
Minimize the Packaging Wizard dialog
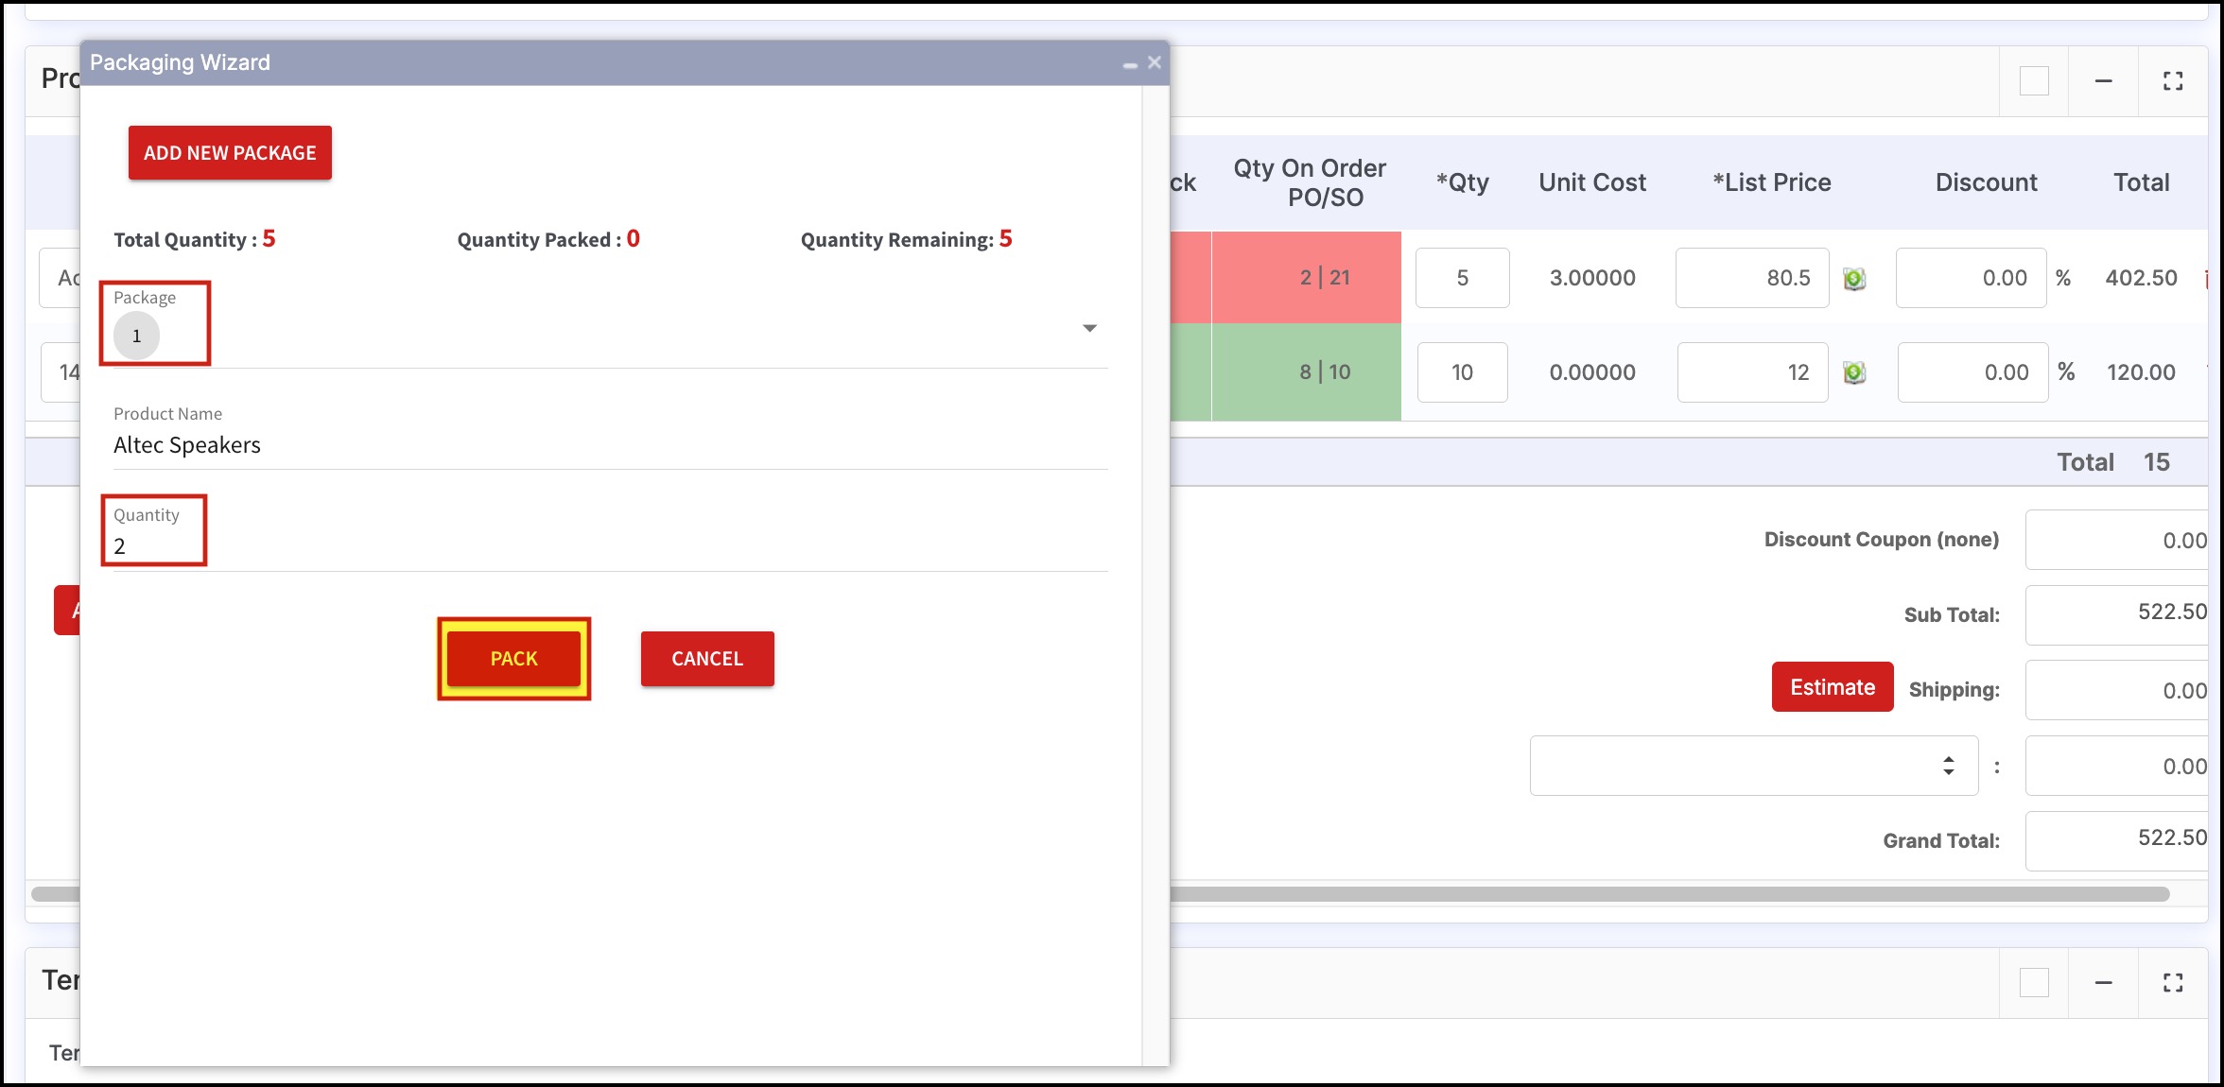coord(1130,64)
